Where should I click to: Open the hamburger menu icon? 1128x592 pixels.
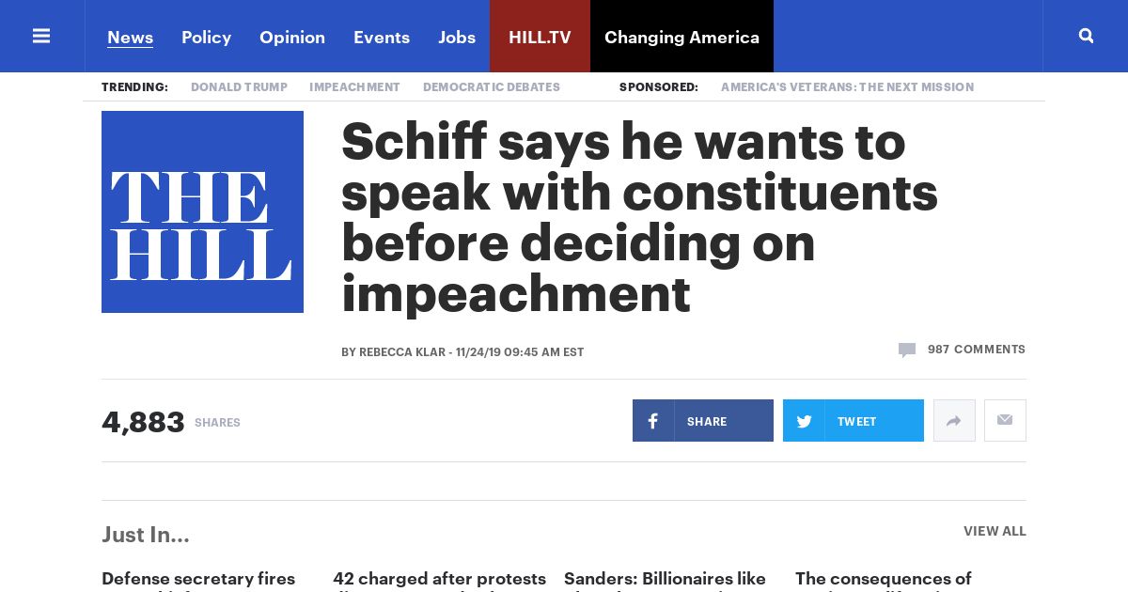41,36
